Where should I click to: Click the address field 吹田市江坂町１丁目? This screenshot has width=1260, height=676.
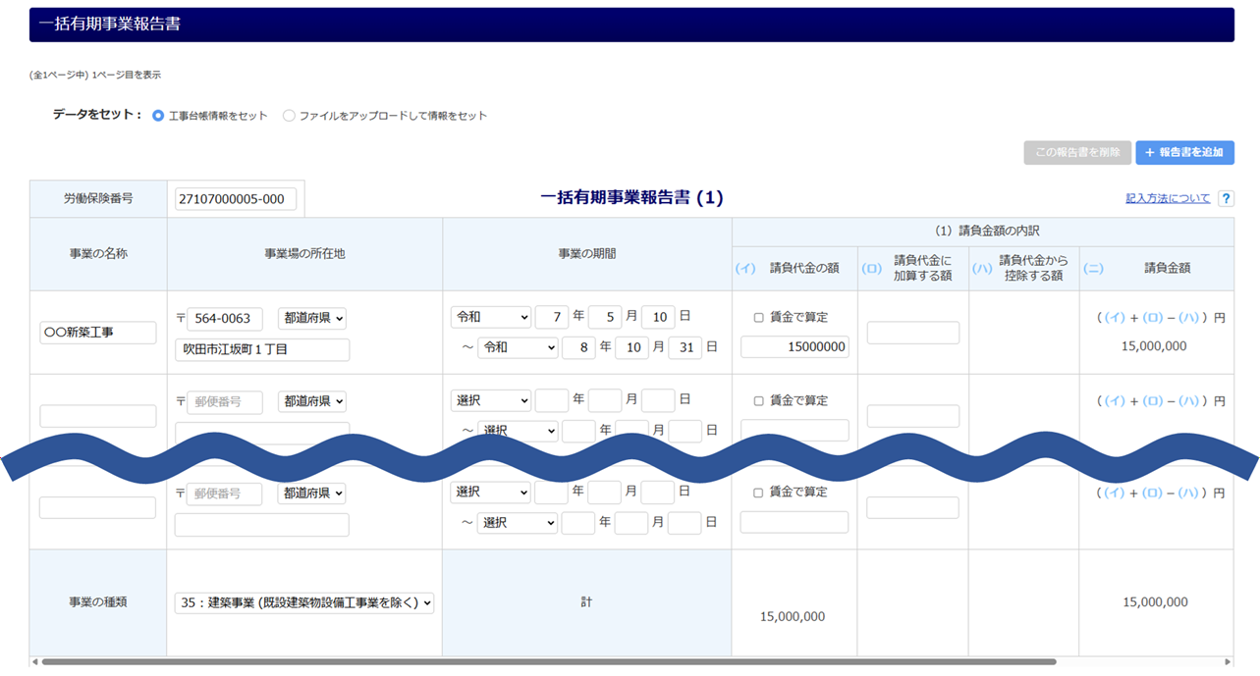click(262, 349)
